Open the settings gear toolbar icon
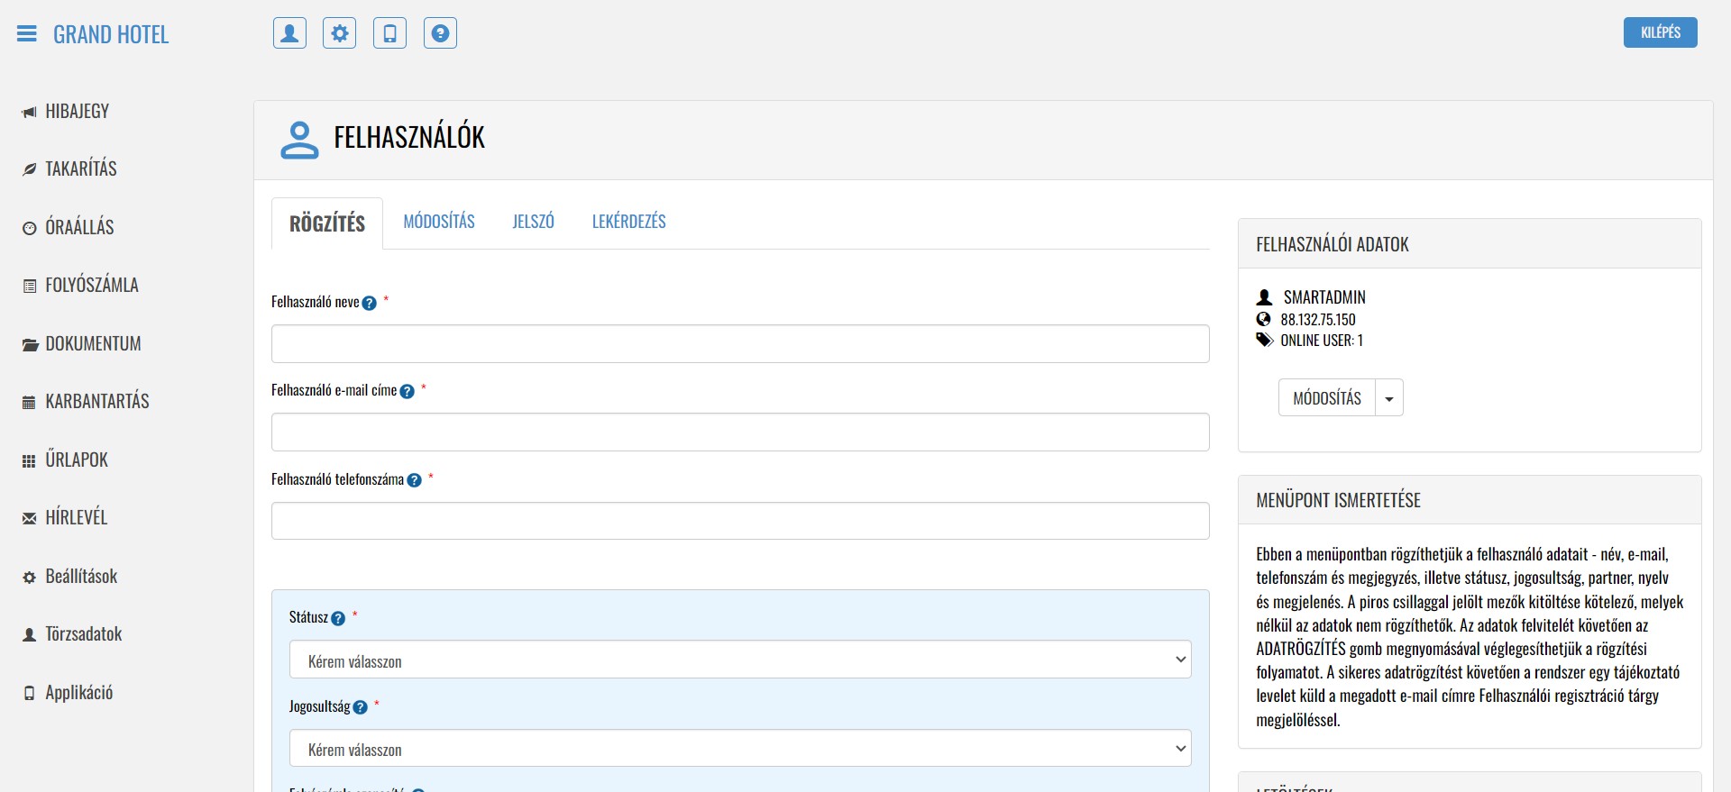The height and width of the screenshot is (792, 1731). click(340, 33)
